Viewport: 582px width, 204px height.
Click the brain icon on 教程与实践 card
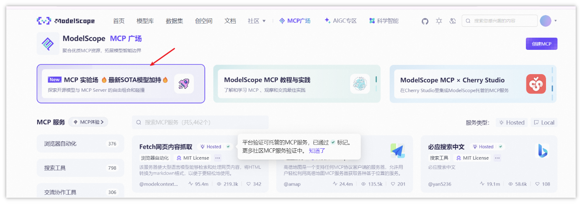coord(360,84)
